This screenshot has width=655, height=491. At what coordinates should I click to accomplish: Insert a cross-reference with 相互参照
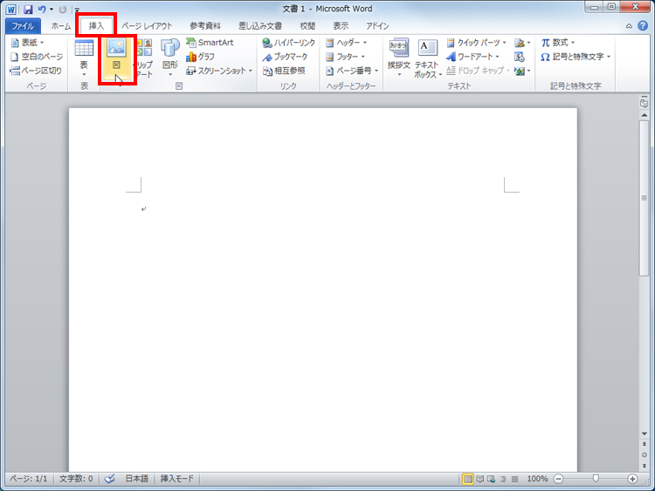click(284, 71)
